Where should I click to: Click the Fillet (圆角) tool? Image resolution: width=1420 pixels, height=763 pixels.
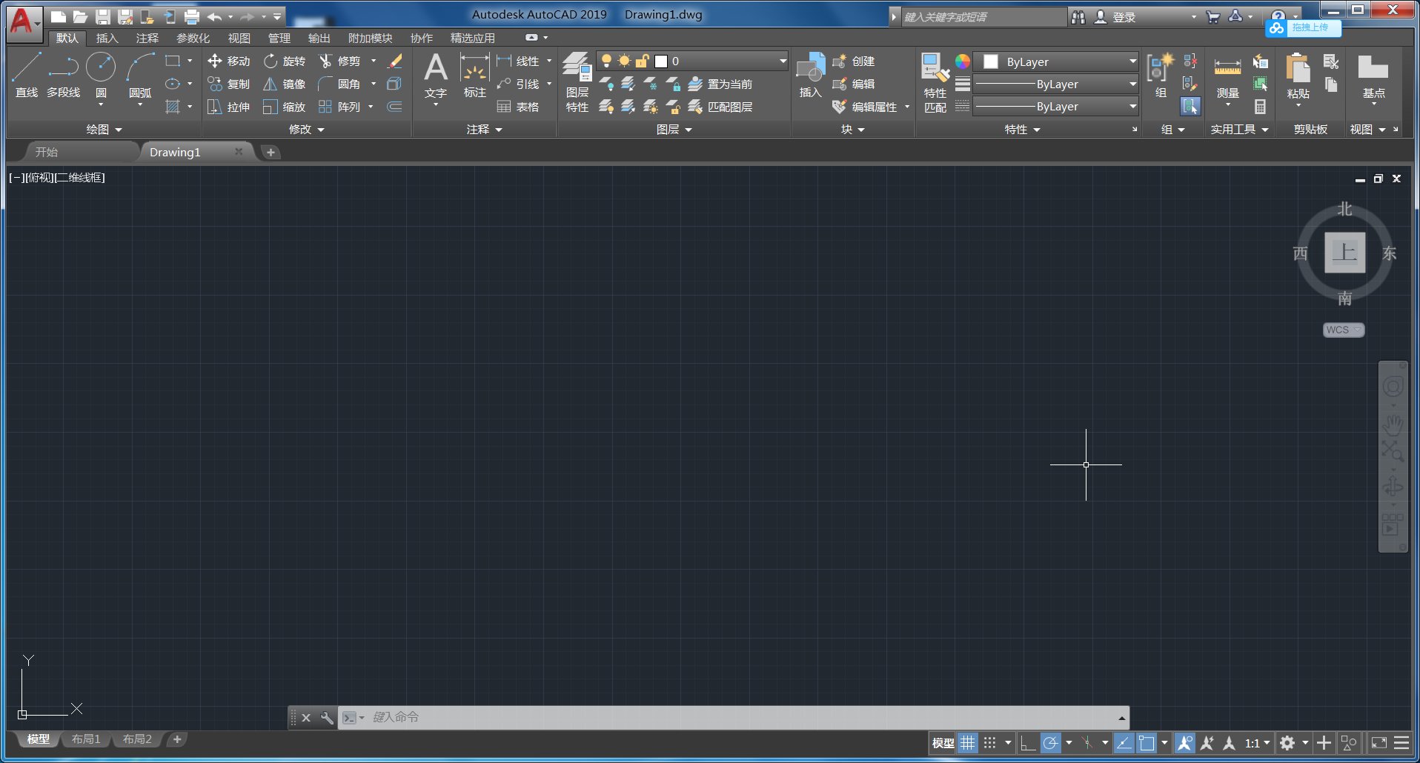pos(340,84)
